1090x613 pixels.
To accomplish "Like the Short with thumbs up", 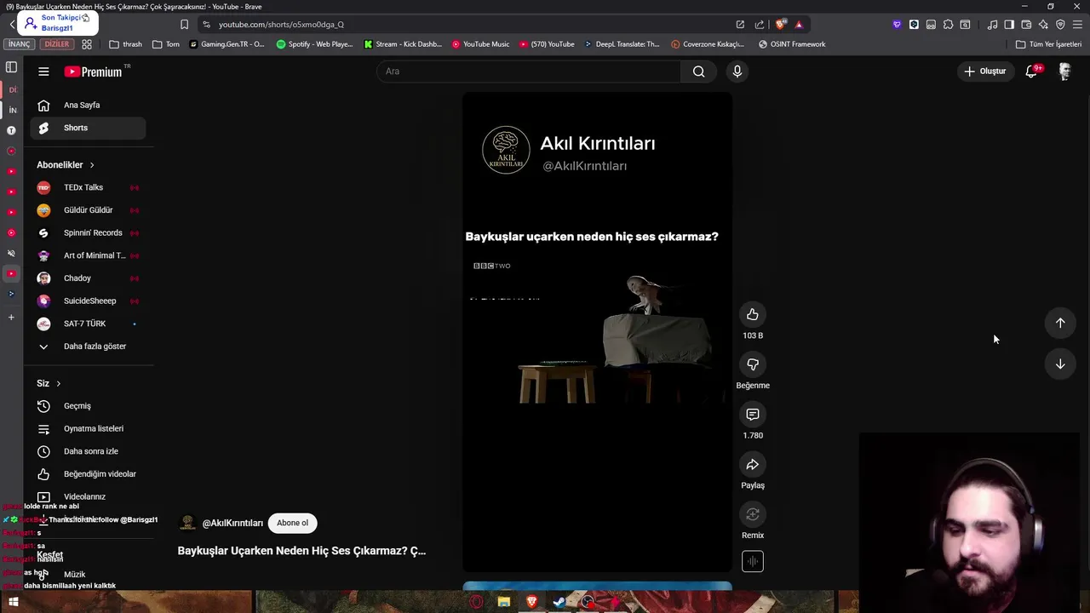I will 753,315.
